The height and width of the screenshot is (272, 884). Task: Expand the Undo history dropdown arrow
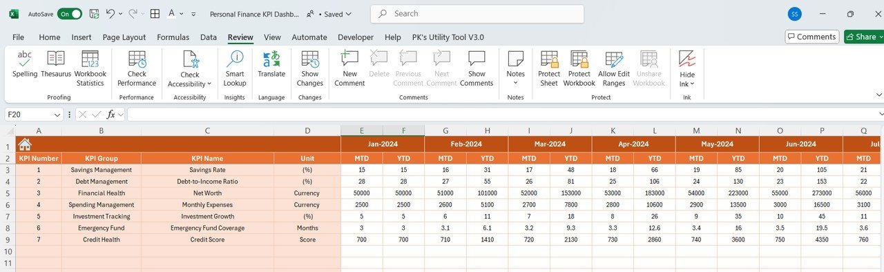121,14
